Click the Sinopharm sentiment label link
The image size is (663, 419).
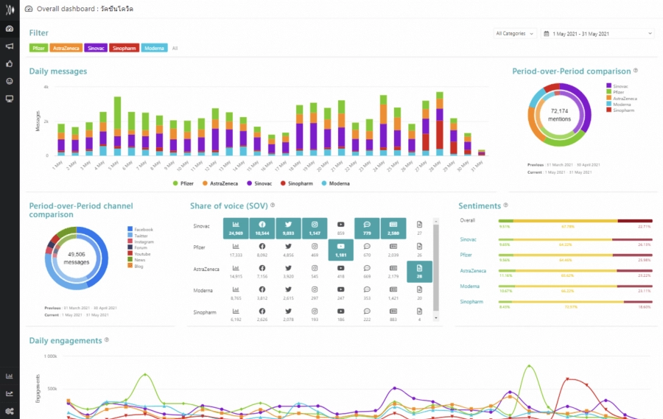(x=471, y=302)
